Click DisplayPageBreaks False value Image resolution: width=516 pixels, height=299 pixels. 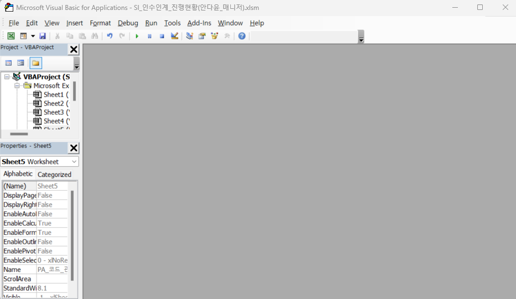(52, 195)
